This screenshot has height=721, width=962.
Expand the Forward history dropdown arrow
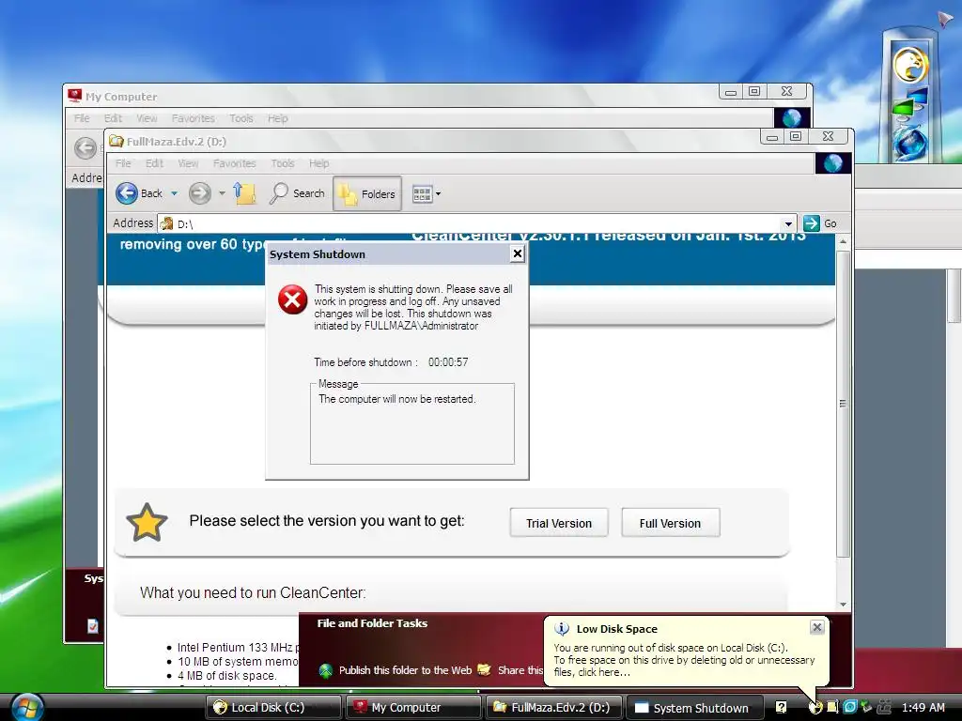[222, 193]
